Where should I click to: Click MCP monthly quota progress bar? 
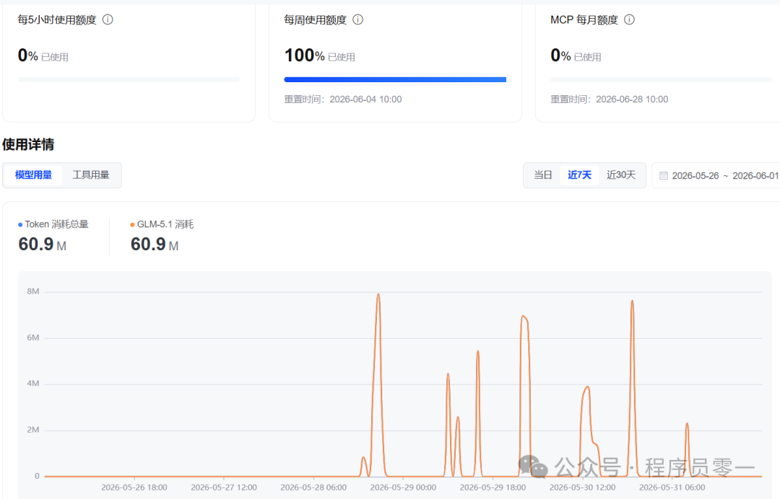[x=662, y=79]
